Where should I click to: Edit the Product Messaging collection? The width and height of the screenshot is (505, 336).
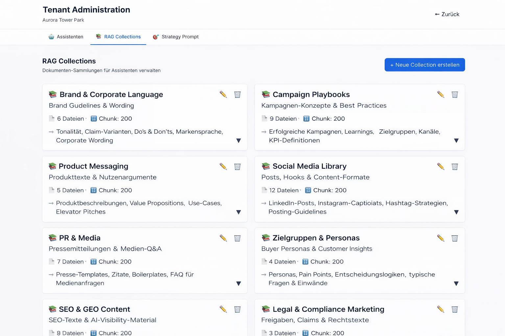[x=223, y=166]
